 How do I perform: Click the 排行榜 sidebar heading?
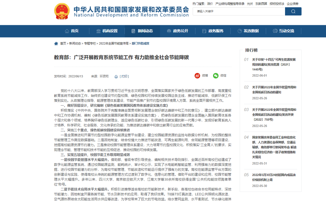[251, 50]
